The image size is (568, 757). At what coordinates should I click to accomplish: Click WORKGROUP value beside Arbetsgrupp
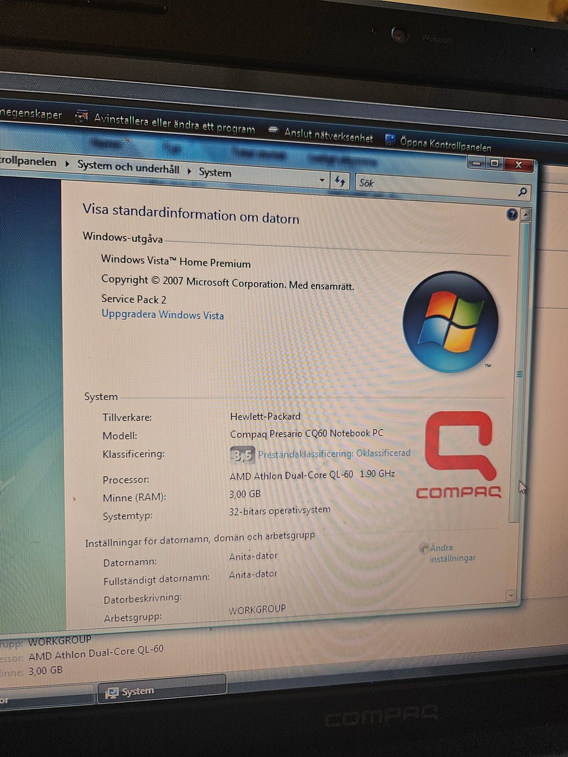[257, 609]
